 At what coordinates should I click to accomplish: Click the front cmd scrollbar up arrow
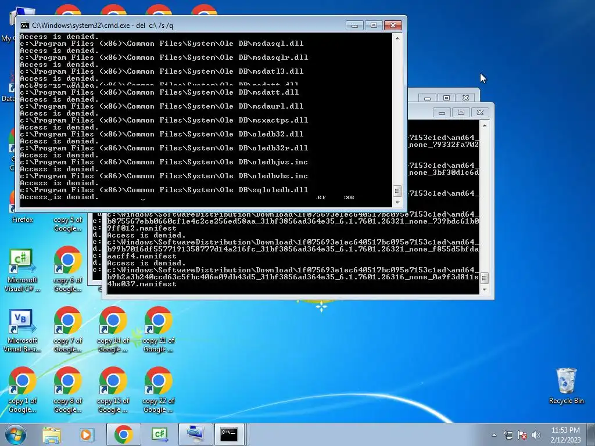point(397,38)
